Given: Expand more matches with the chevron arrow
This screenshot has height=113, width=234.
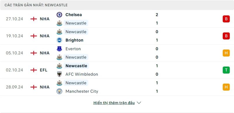Looking at the screenshot, I should (139, 103).
